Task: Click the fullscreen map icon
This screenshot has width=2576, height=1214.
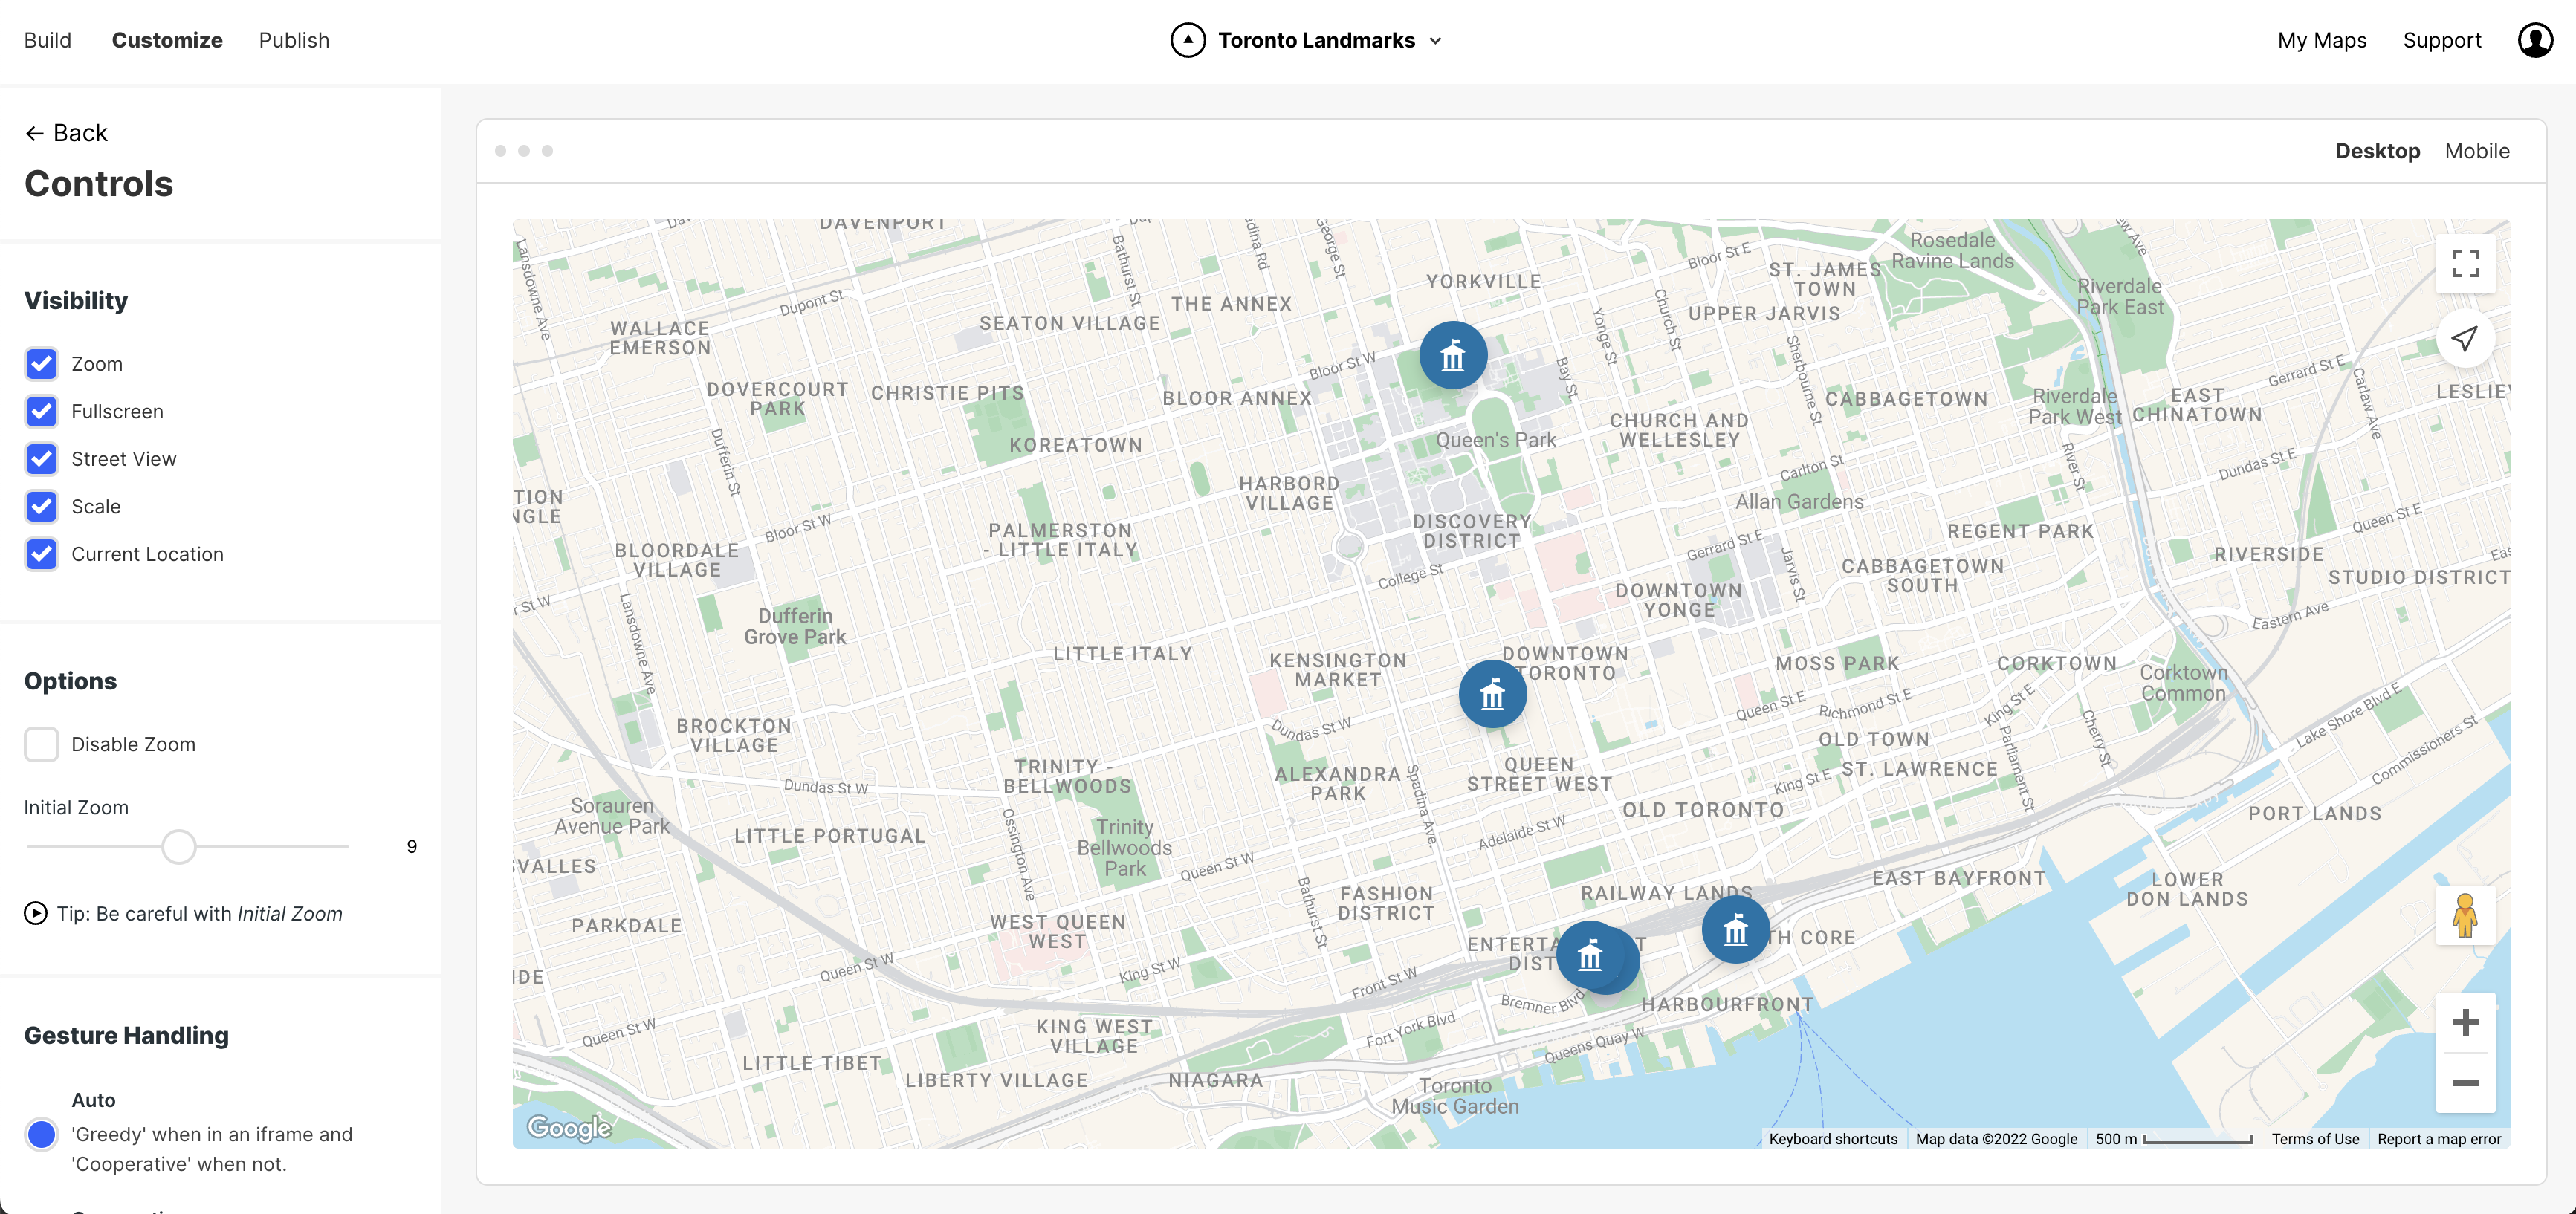Action: tap(2465, 264)
